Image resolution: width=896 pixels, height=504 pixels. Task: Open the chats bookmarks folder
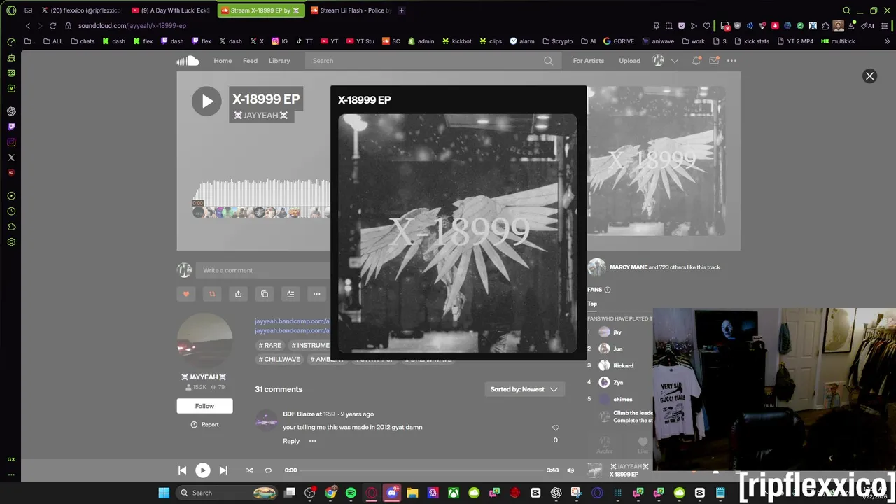[83, 41]
